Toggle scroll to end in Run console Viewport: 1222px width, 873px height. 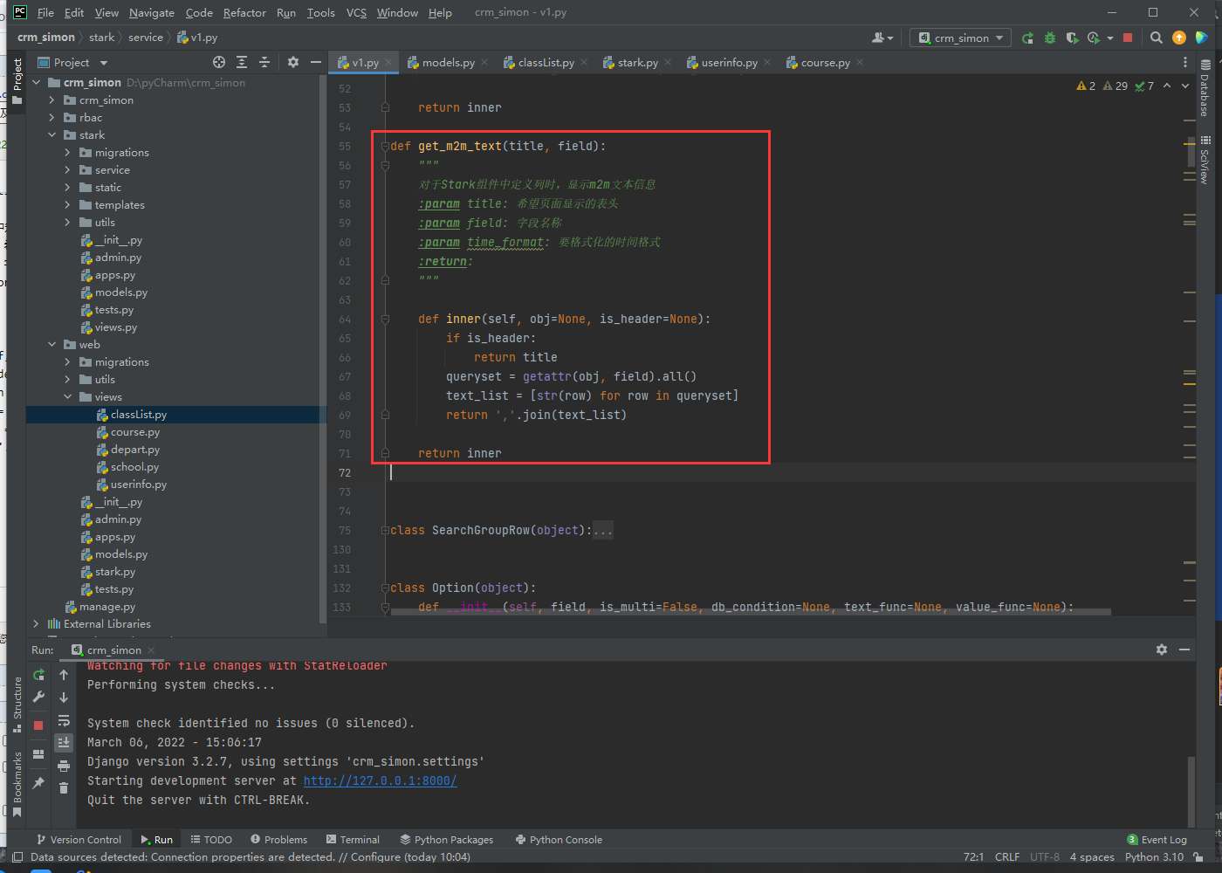64,743
